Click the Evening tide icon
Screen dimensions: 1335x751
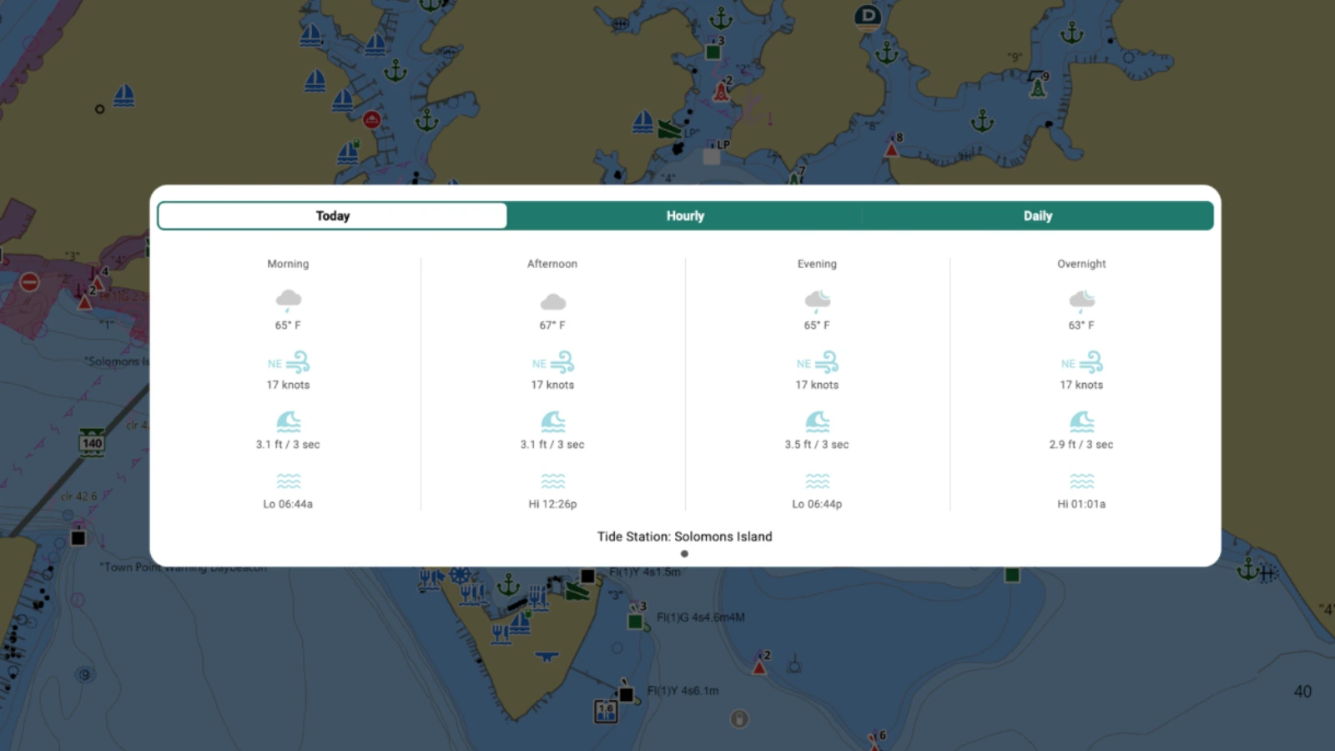(818, 481)
